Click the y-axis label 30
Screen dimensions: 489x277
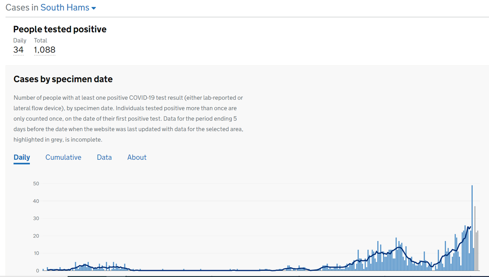click(36, 219)
